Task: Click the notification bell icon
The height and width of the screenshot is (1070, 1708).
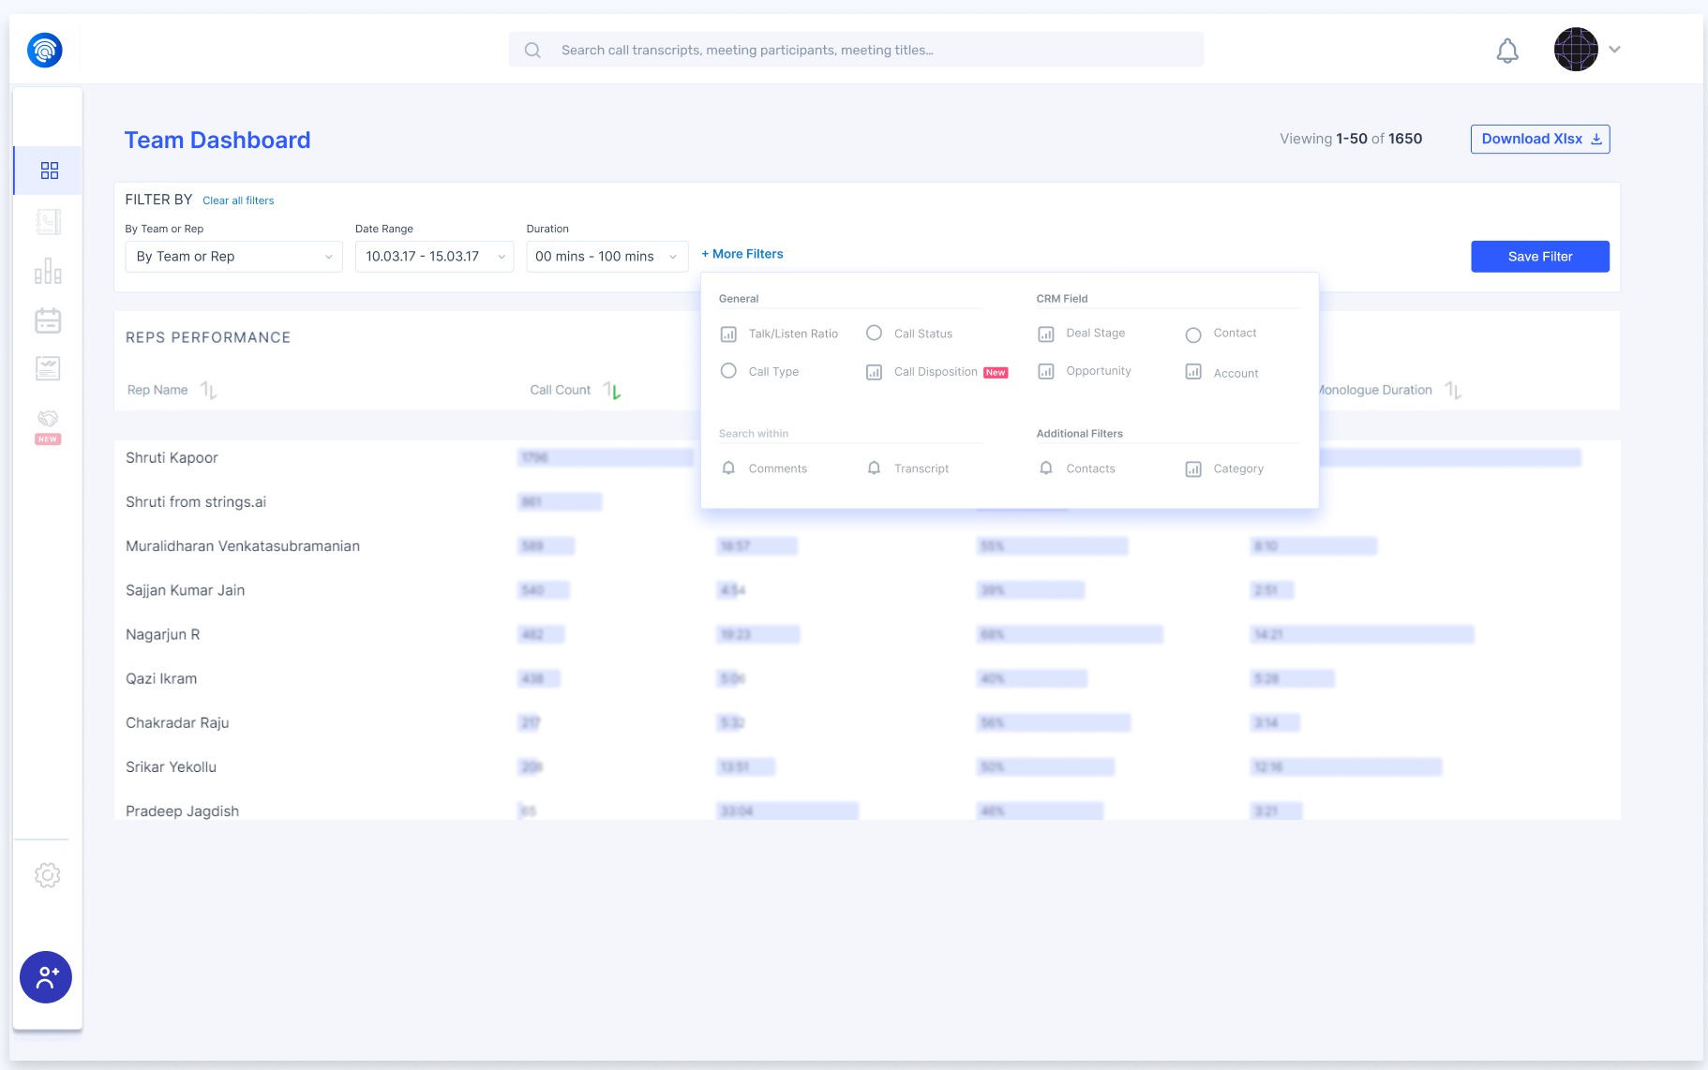Action: pyautogui.click(x=1506, y=51)
